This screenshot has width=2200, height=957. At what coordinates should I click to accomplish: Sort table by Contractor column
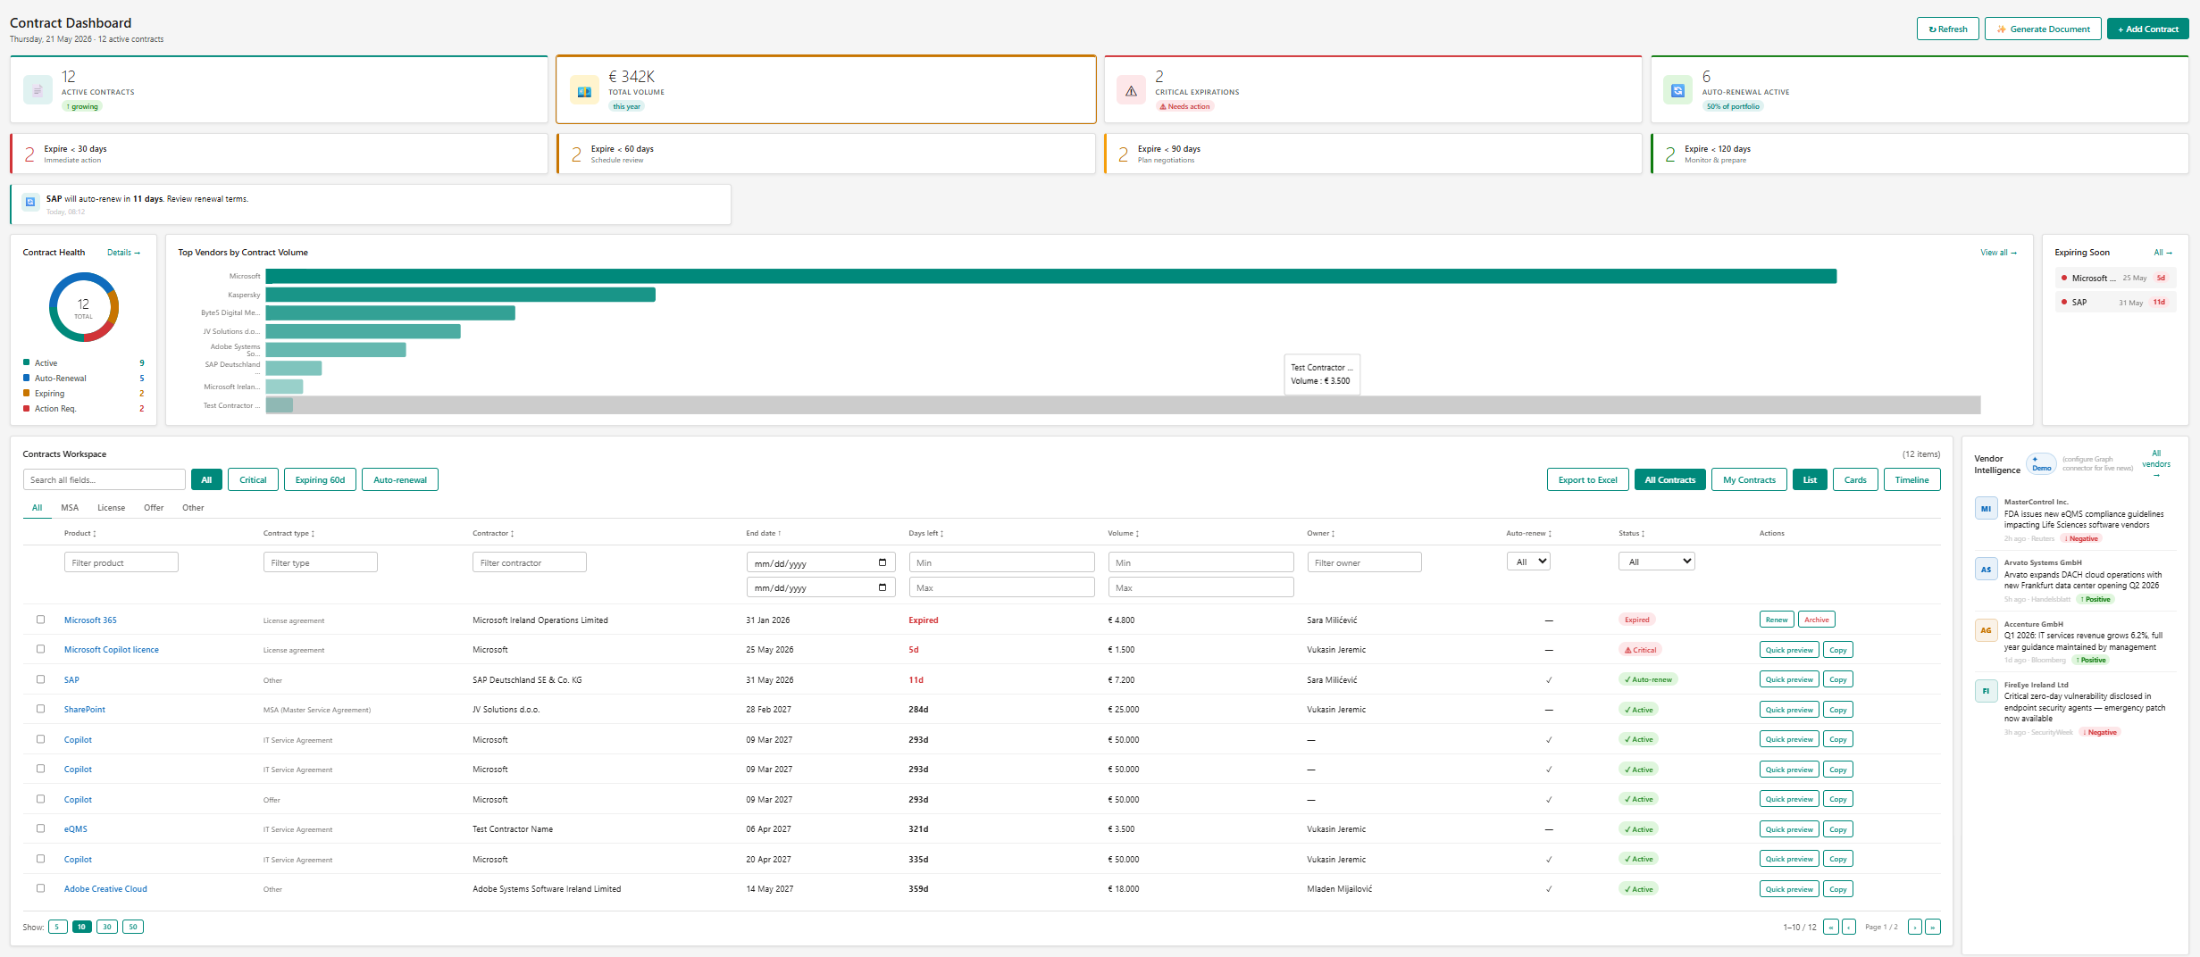click(493, 533)
